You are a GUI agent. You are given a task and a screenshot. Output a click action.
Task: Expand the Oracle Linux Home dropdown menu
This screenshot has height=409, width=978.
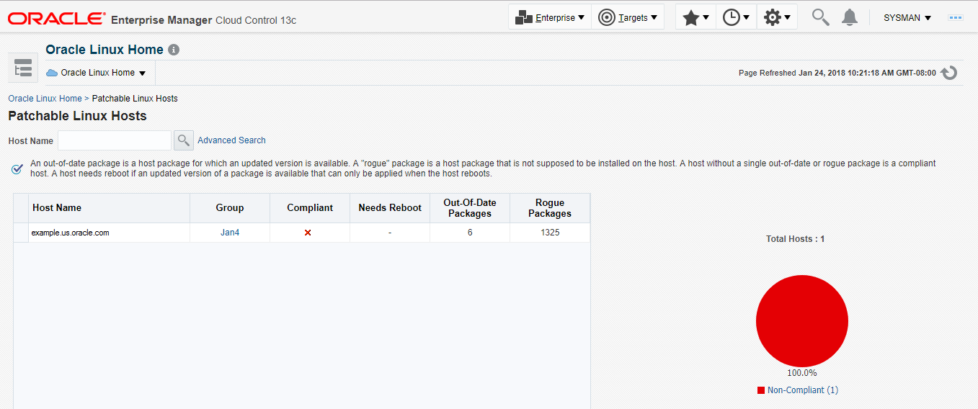(x=96, y=73)
